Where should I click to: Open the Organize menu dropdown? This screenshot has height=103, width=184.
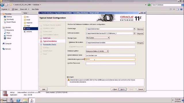5,9
